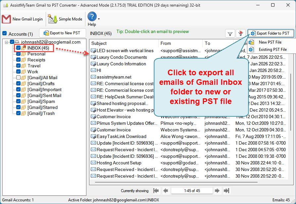Select the [Gmail]/Trash folder
The height and width of the screenshot is (204, 296).
click(x=41, y=114)
